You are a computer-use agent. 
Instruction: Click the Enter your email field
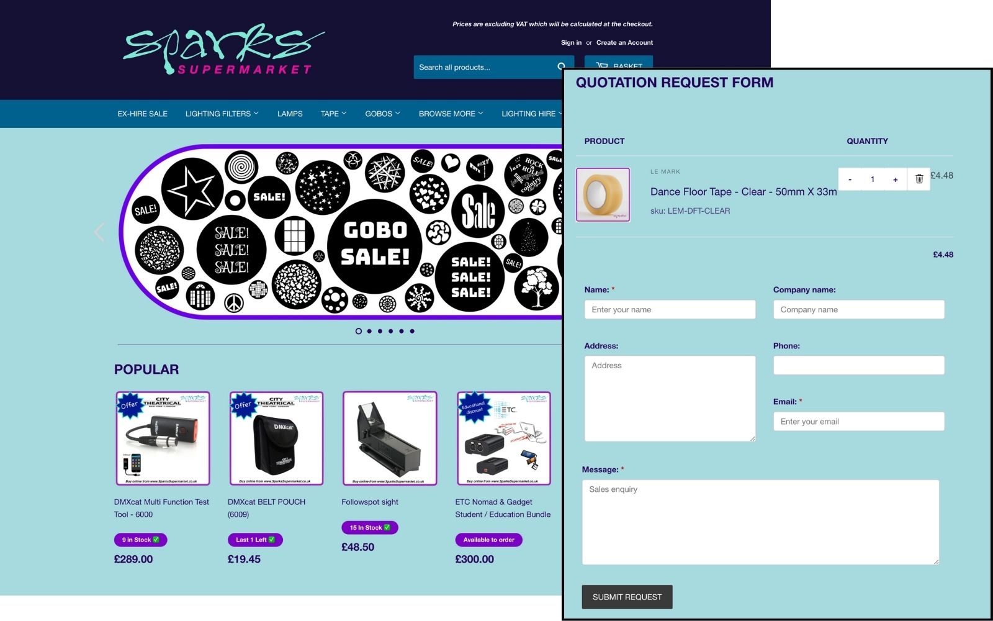[x=858, y=421]
